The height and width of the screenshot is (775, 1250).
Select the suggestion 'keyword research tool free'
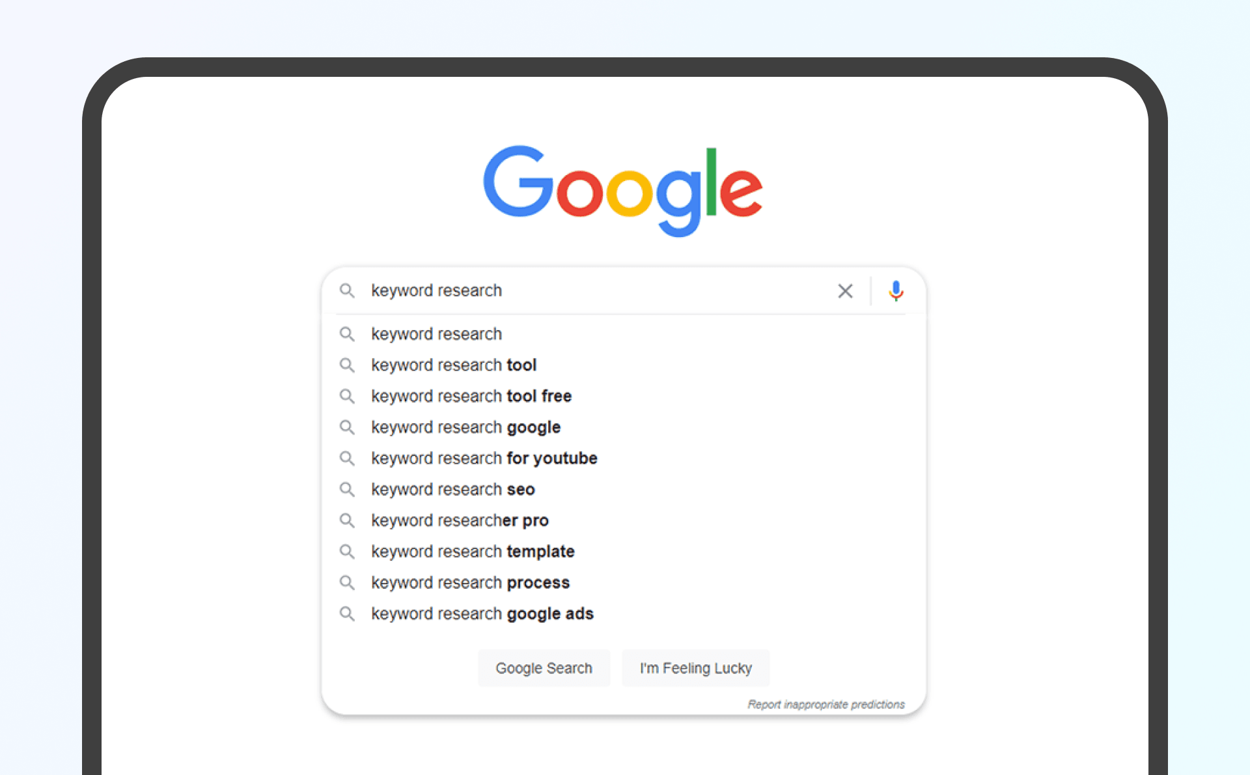tap(471, 396)
